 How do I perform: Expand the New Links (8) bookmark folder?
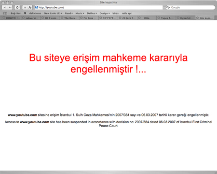coord(53,14)
